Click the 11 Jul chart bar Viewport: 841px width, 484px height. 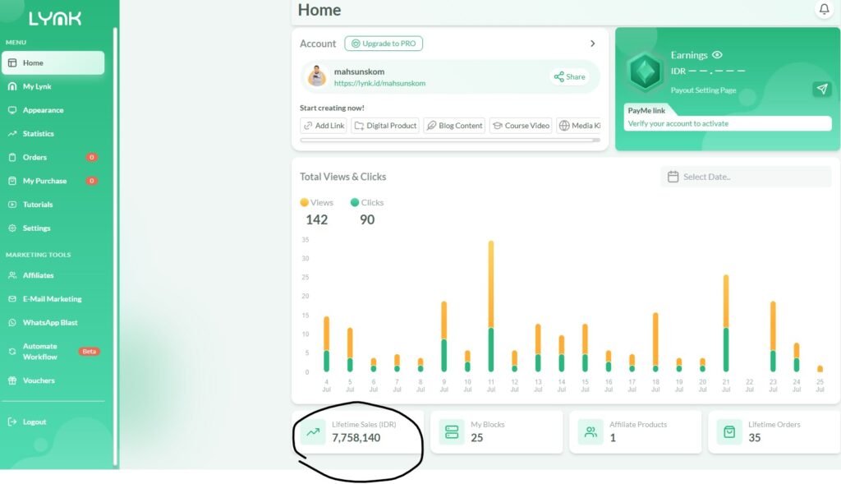pyautogui.click(x=491, y=307)
